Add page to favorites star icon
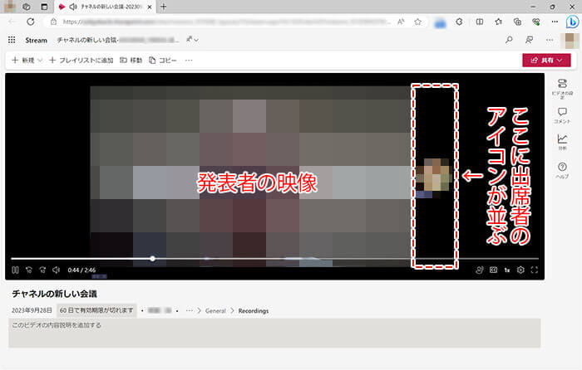Image resolution: width=582 pixels, height=370 pixels. [x=418, y=22]
